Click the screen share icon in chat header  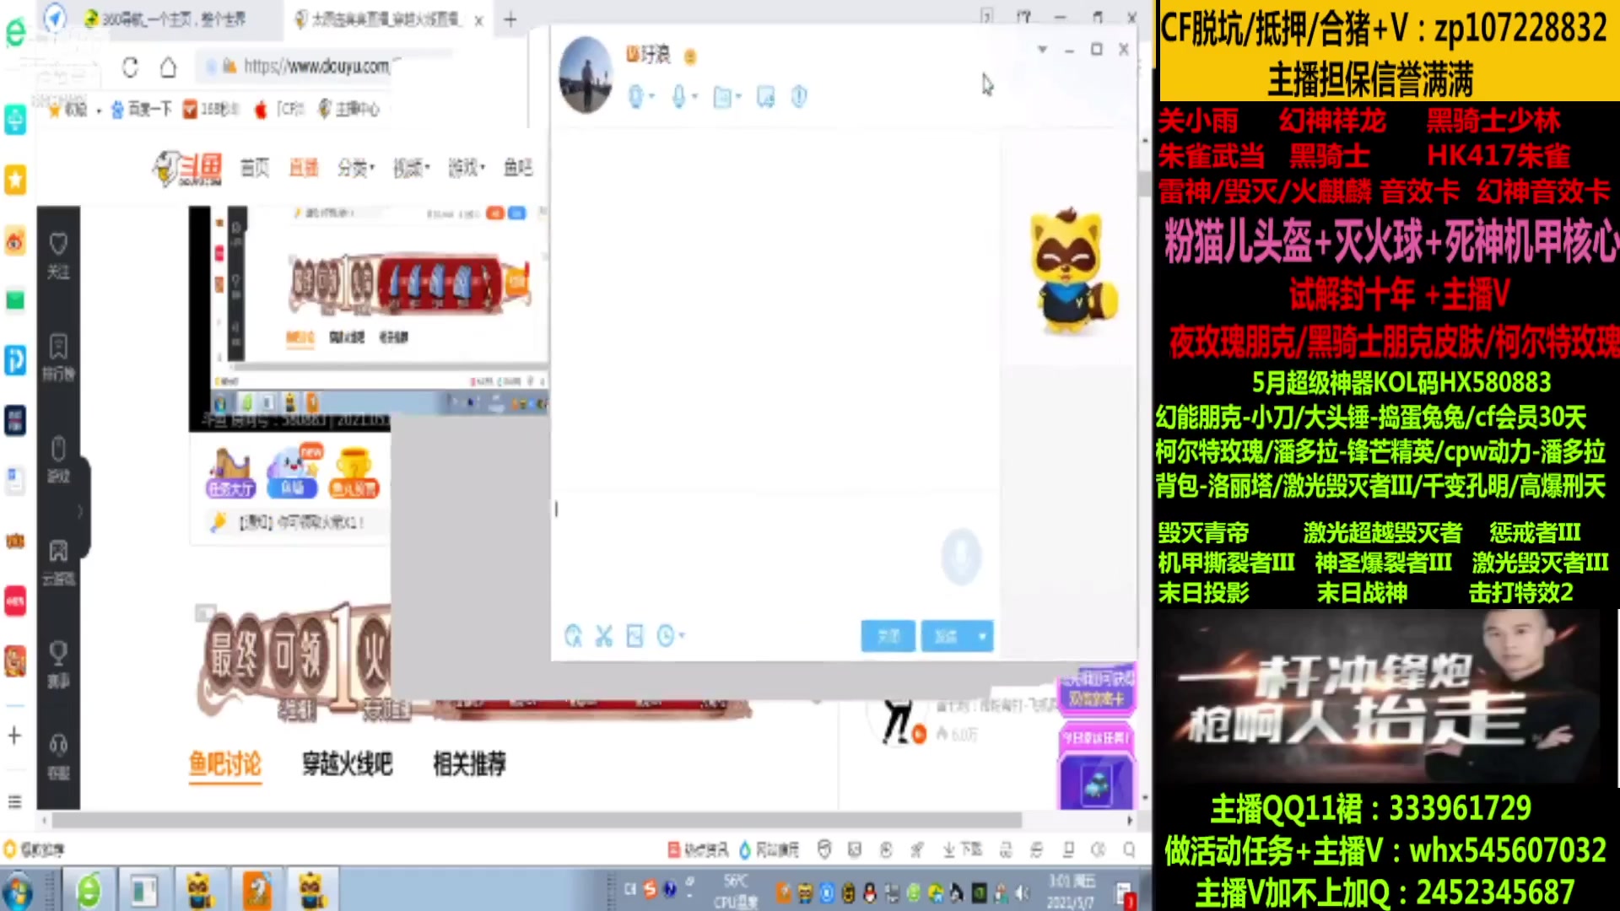(765, 97)
